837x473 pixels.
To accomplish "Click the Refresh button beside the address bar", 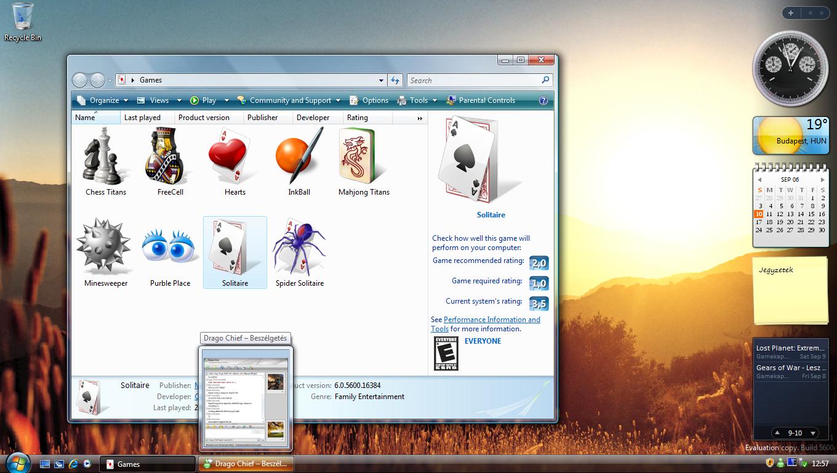I will tap(395, 80).
